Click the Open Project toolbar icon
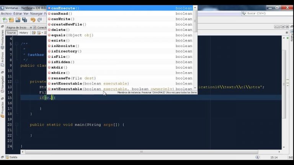The image size is (294, 165). pyautogui.click(x=18, y=20)
